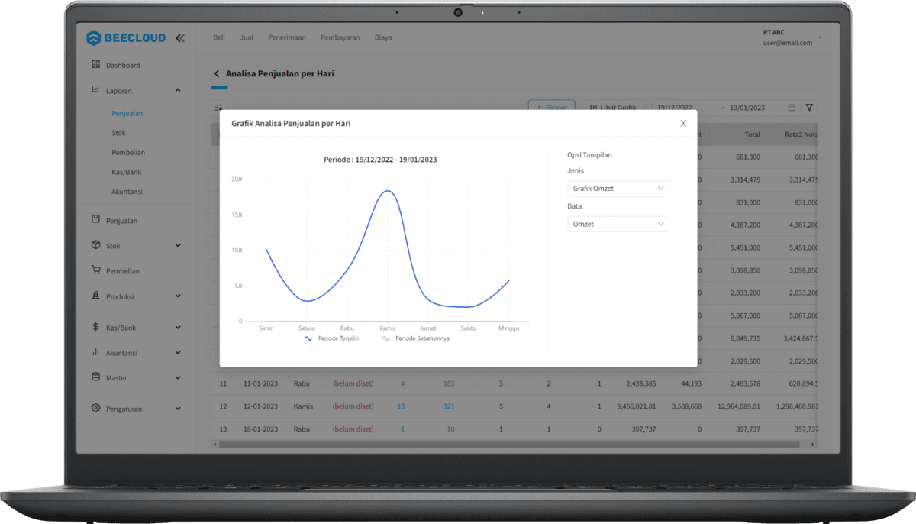Image resolution: width=916 pixels, height=524 pixels.
Task: Open the Penerimaan top menu
Action: point(287,37)
